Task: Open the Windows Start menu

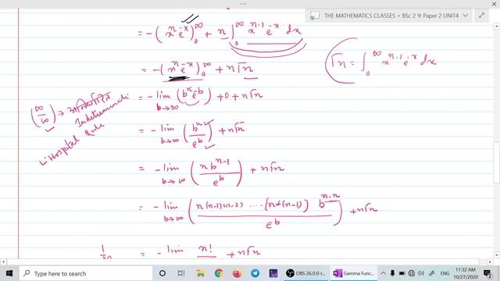Action: pos(9,273)
